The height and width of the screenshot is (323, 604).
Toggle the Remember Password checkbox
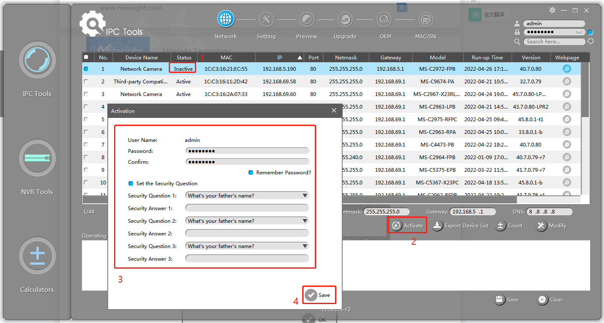[x=250, y=173]
